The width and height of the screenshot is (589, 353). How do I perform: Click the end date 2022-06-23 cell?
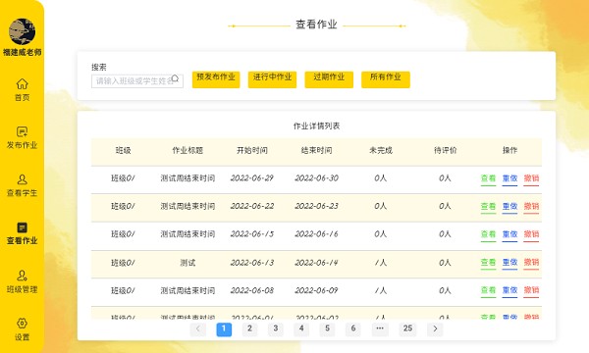pyautogui.click(x=317, y=206)
